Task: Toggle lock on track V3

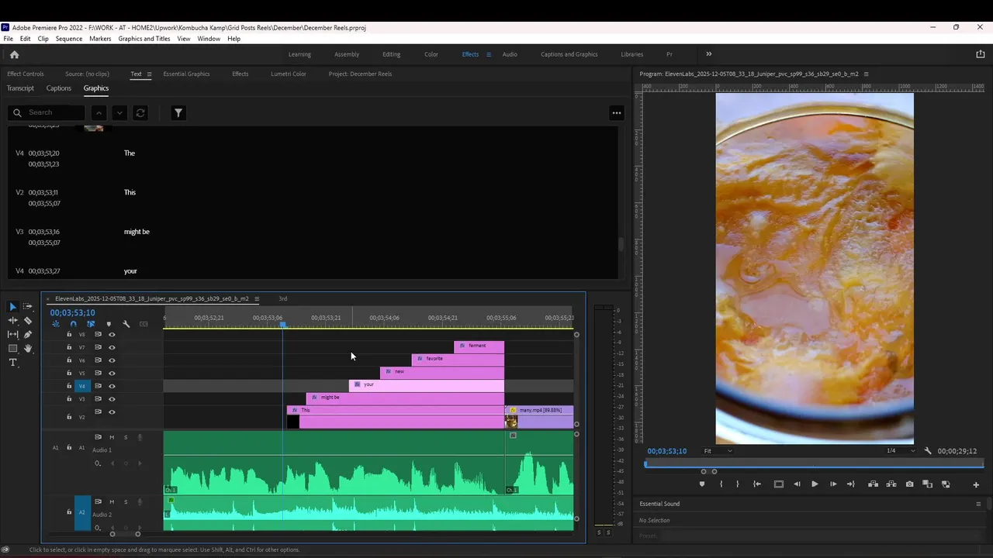Action: [x=69, y=399]
